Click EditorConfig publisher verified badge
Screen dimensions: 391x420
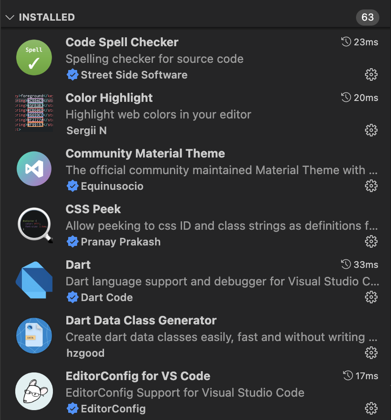pyautogui.click(x=73, y=409)
